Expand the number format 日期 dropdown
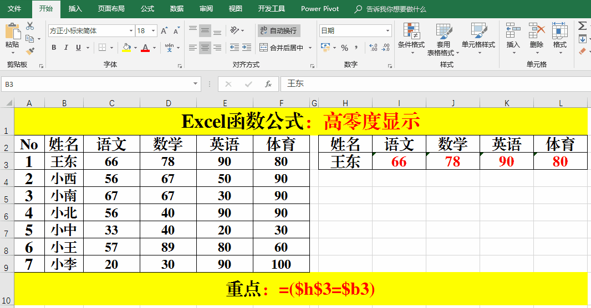Viewport: 591px width, 308px height. coord(388,31)
